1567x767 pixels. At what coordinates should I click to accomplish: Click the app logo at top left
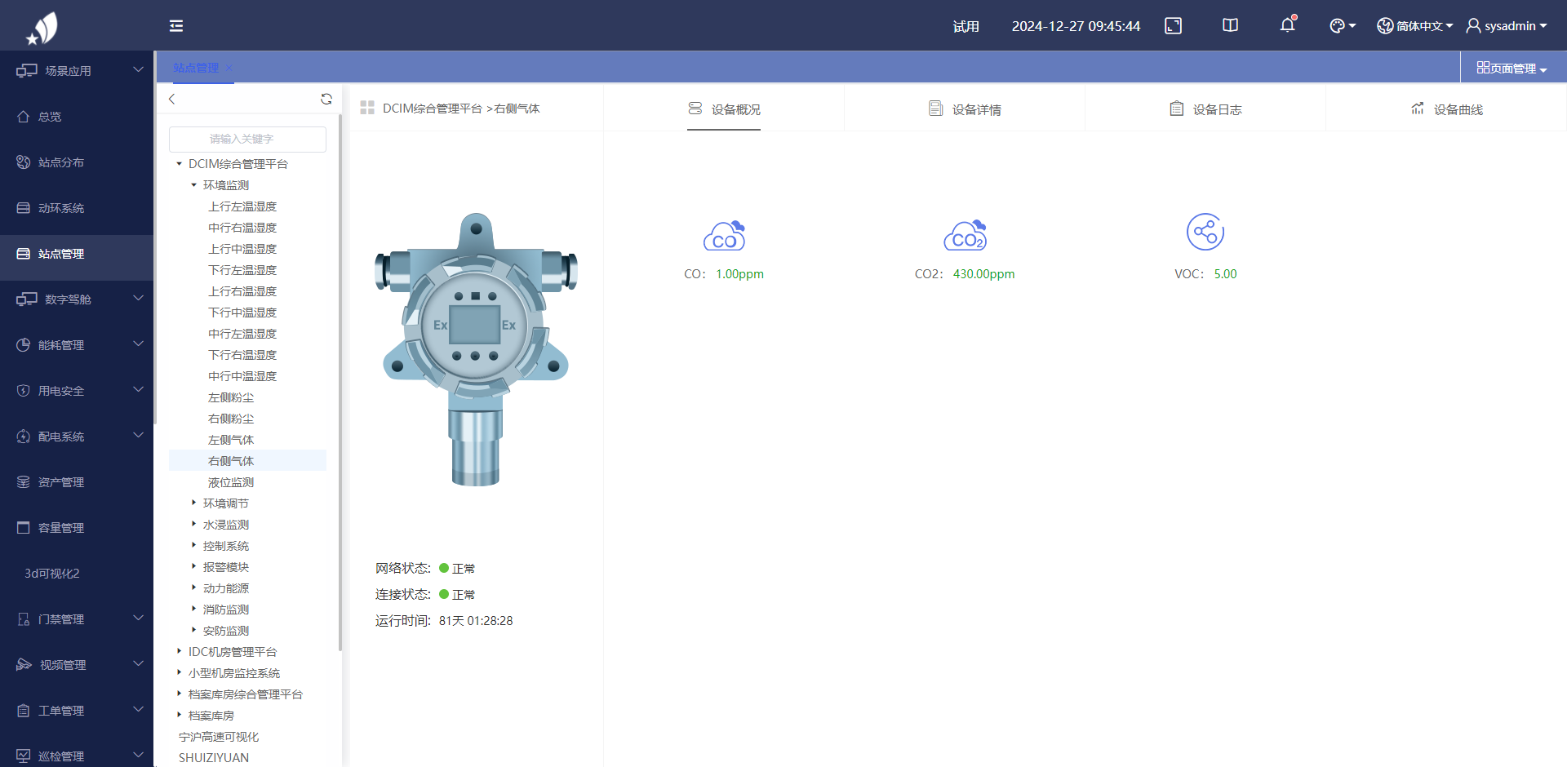(x=42, y=28)
